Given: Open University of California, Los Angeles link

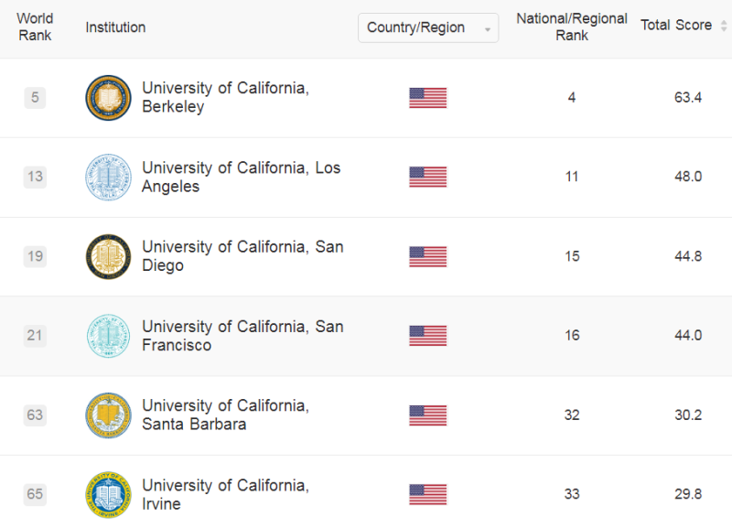Looking at the screenshot, I should pyautogui.click(x=240, y=177).
